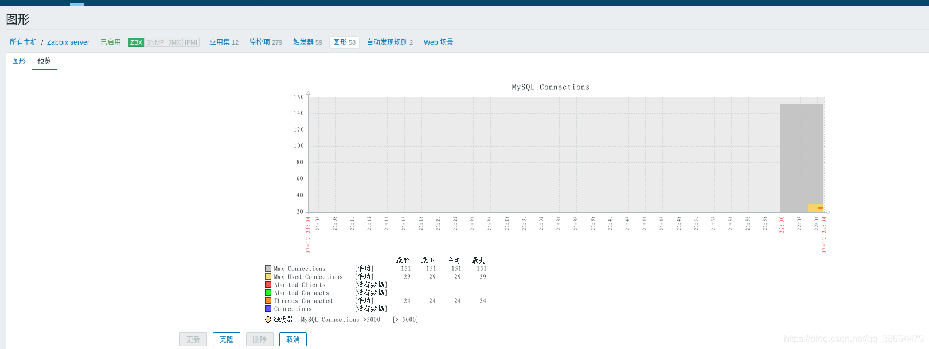Click the yellow Max Used Connections bar
The image size is (929, 349).
pyautogui.click(x=815, y=208)
